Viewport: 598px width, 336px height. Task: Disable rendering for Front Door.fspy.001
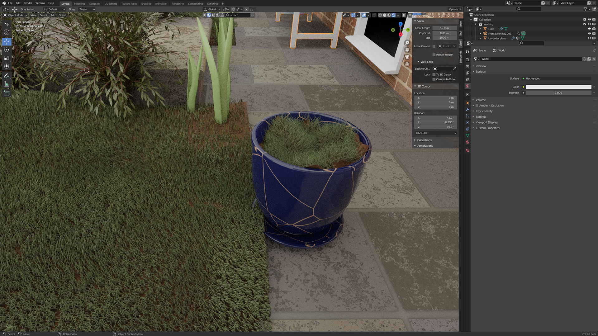tap(594, 34)
